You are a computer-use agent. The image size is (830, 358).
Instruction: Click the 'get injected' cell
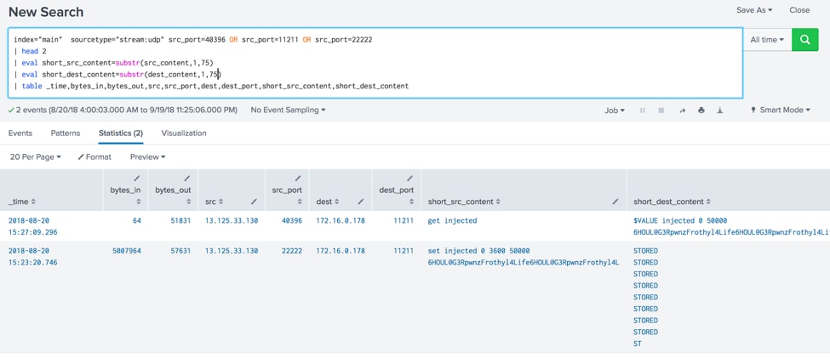(x=452, y=220)
